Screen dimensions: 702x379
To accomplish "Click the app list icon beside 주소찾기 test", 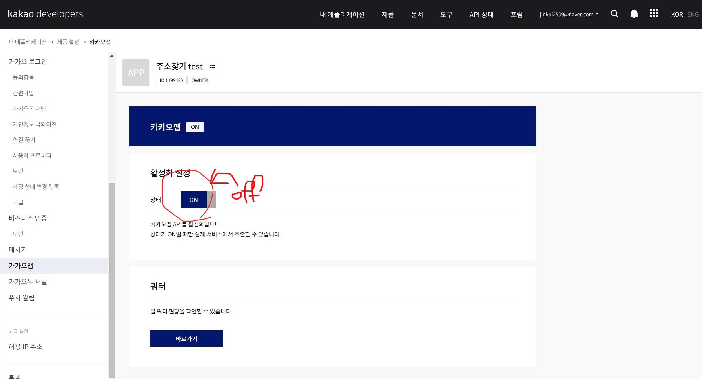I will pos(213,67).
